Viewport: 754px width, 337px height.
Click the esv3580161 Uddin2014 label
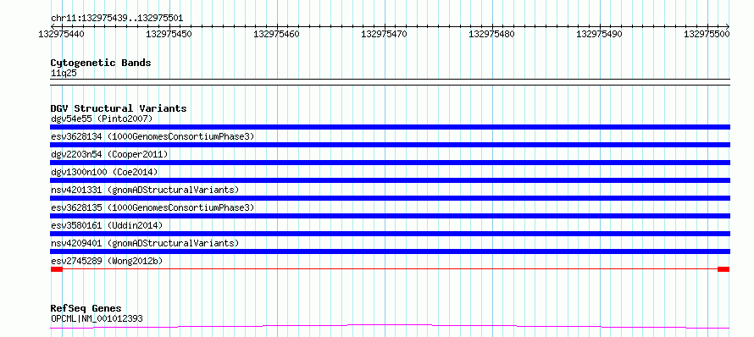(x=107, y=225)
